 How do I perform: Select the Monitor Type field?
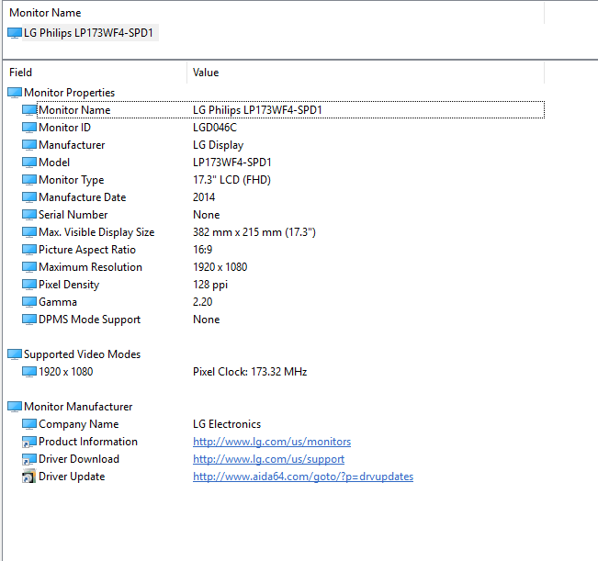[x=72, y=180]
